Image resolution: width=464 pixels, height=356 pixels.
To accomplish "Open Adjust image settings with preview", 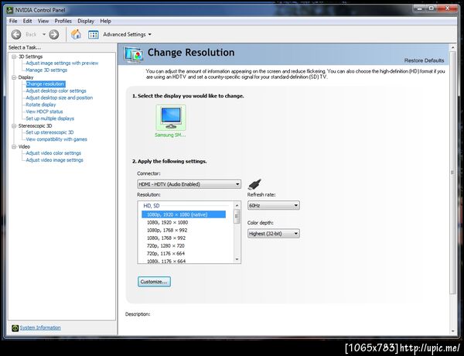I will 62,63.
